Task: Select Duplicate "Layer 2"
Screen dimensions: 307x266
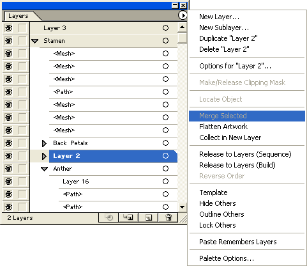Action: click(x=228, y=38)
